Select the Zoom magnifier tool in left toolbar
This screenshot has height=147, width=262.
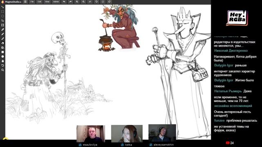click(2, 70)
